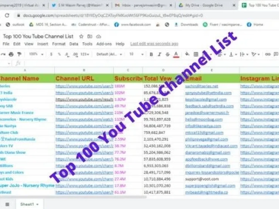Click decrease decimal places icon
Viewport: 279px width, 209px height.
point(67,55)
